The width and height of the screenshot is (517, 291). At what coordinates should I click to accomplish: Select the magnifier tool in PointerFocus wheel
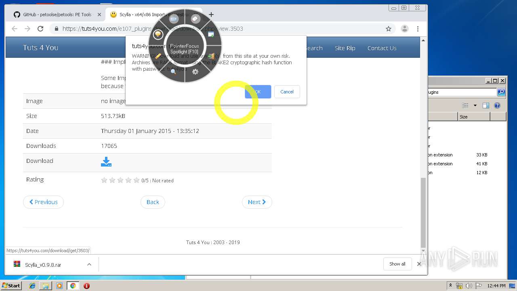173,72
